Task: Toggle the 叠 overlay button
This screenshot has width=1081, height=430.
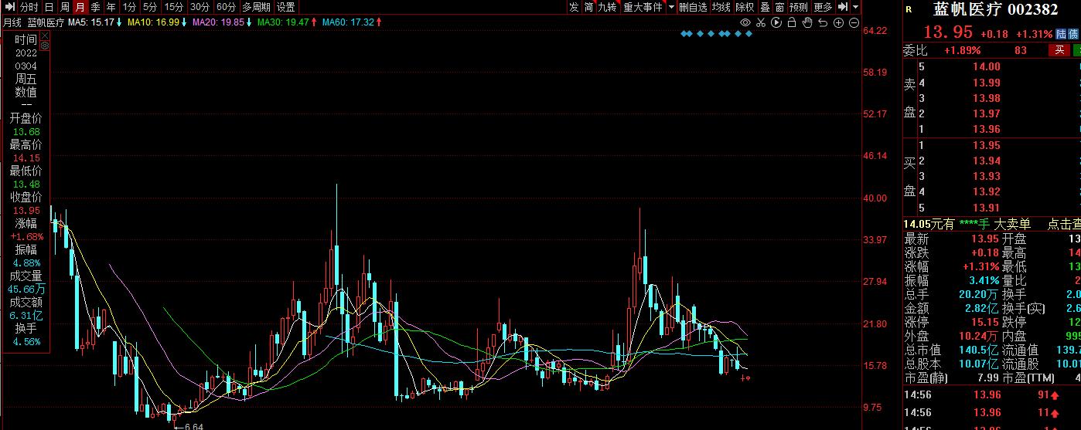Action: 765,7
